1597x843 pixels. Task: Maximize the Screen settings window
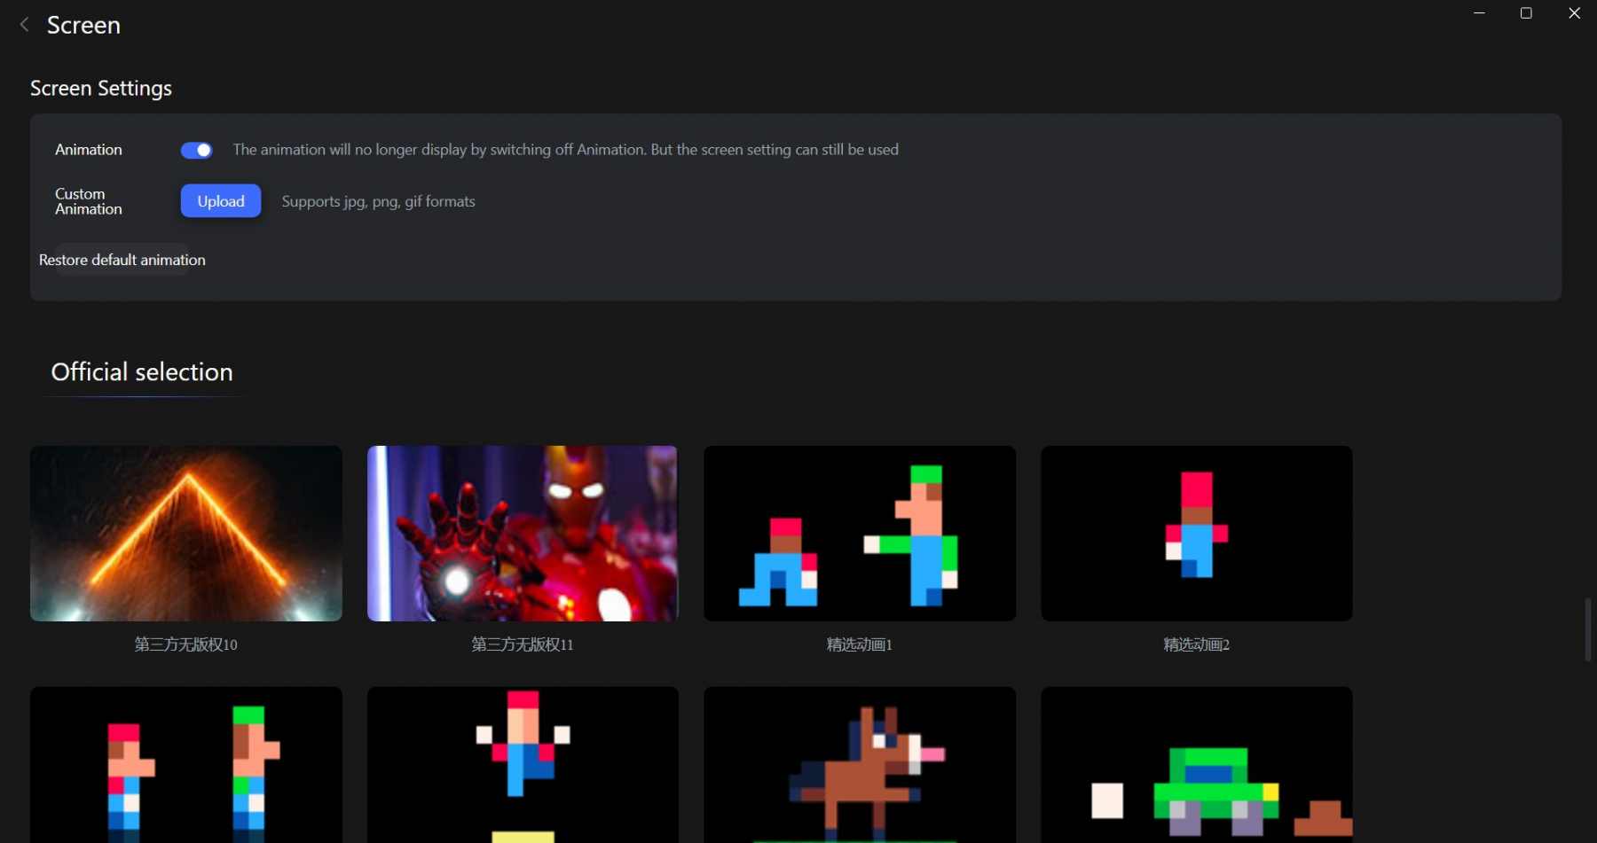1526,13
